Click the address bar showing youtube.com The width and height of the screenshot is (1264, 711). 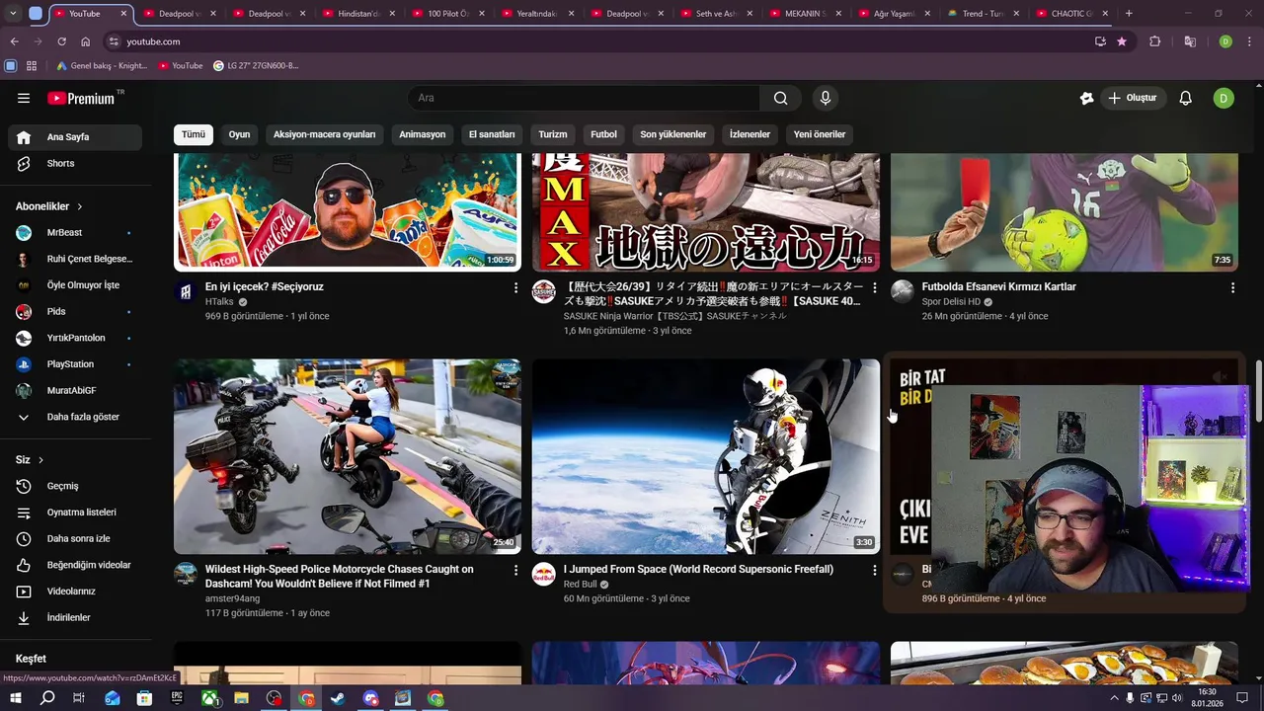coord(592,41)
